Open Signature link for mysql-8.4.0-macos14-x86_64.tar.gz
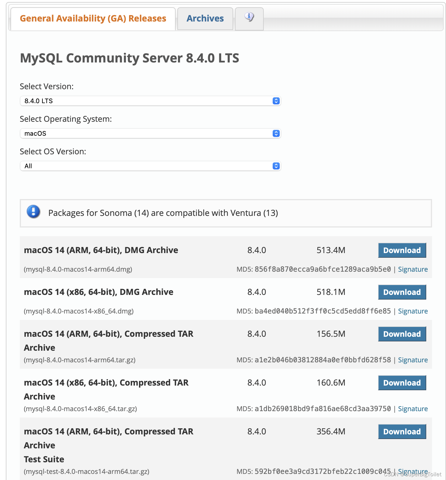This screenshot has width=446, height=480. (413, 409)
